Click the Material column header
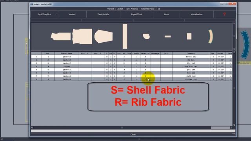The image size is (251, 141). pos(145,53)
